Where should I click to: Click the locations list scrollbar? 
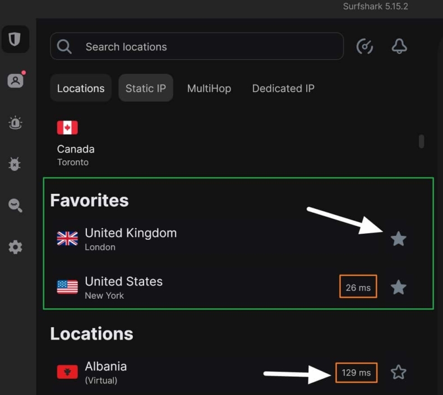[421, 141]
